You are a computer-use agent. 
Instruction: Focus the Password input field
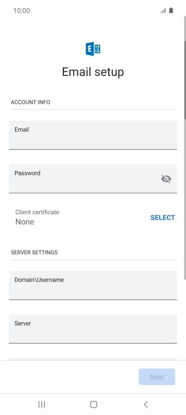[x=93, y=178]
